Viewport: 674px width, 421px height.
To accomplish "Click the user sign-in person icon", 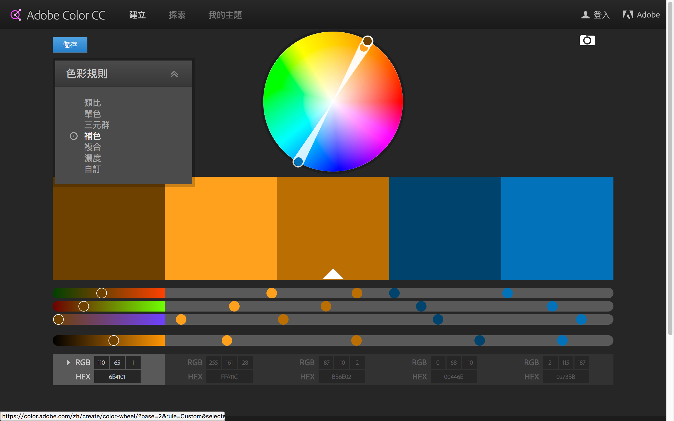I will tap(586, 15).
